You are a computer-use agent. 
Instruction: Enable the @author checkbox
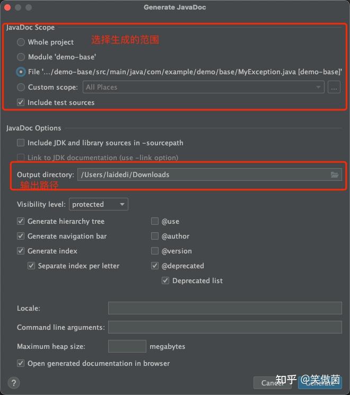pos(155,236)
